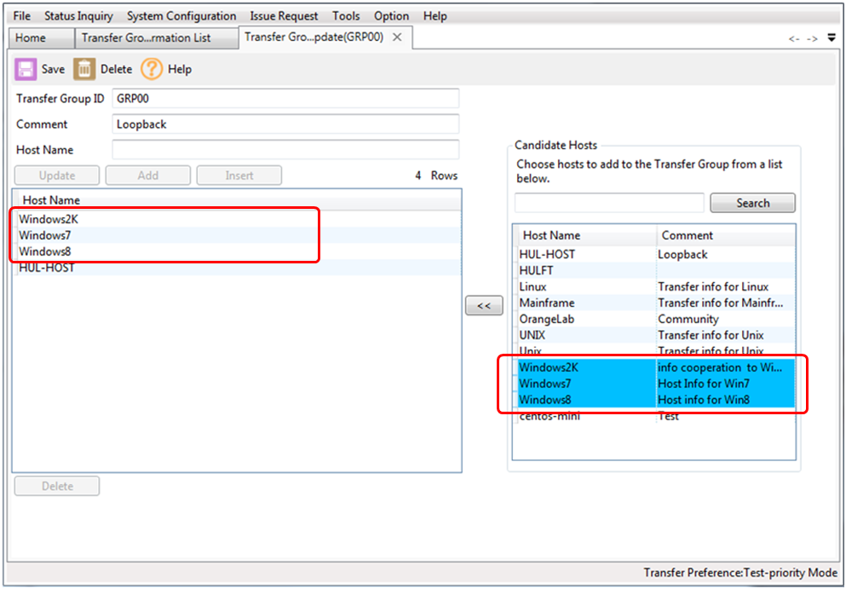The height and width of the screenshot is (589, 846).
Task: Click in the Host Name text field
Action: 285,150
